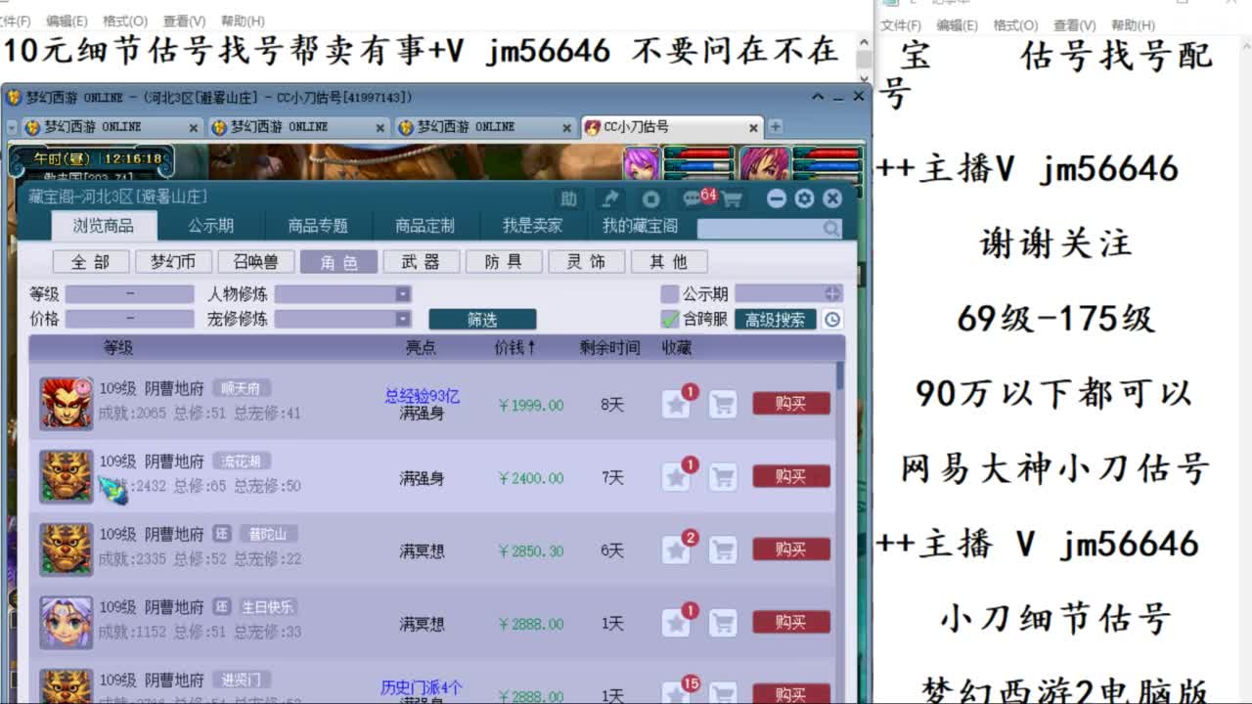Image resolution: width=1252 pixels, height=704 pixels.
Task: Click the 总经验93亿 highlight text
Action: coord(422,396)
